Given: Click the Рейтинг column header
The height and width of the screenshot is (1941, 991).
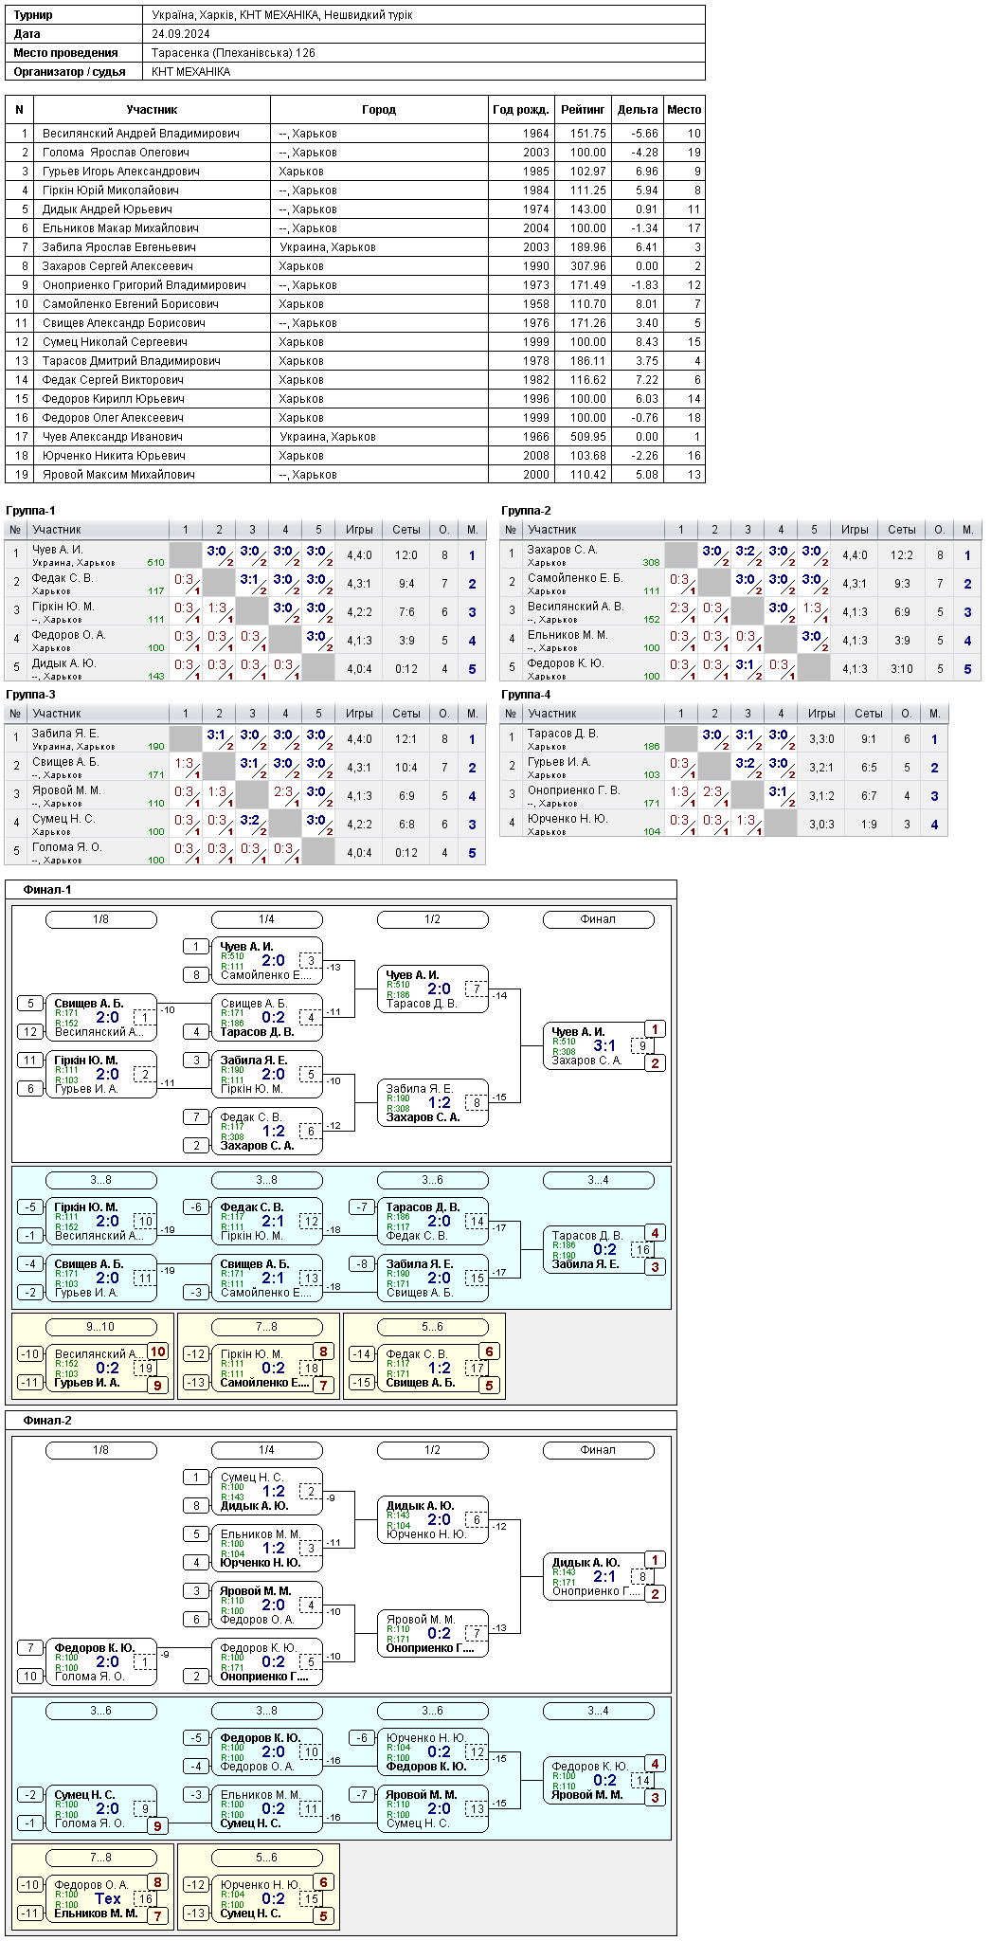Looking at the screenshot, I should pos(583,110).
